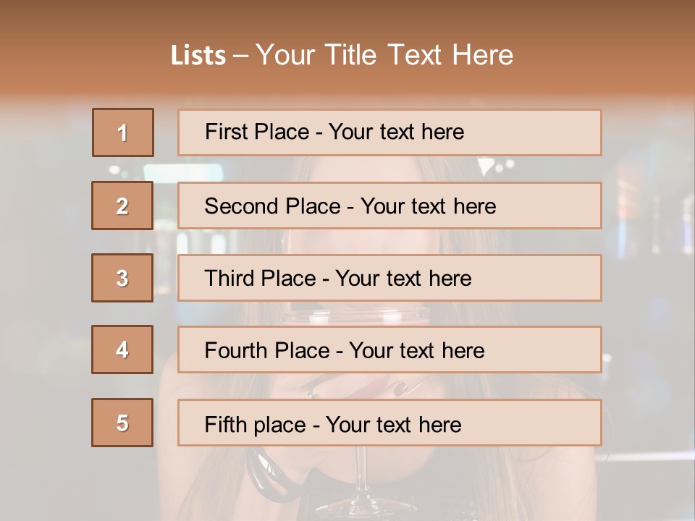Click the number 3 square
Screen dimensions: 695x521
pos(122,278)
